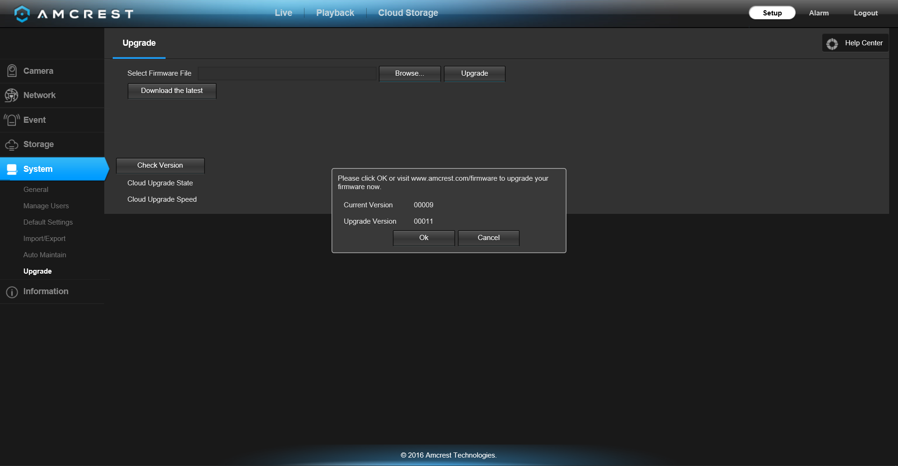898x466 pixels.
Task: Click the Browse... button
Action: [410, 73]
